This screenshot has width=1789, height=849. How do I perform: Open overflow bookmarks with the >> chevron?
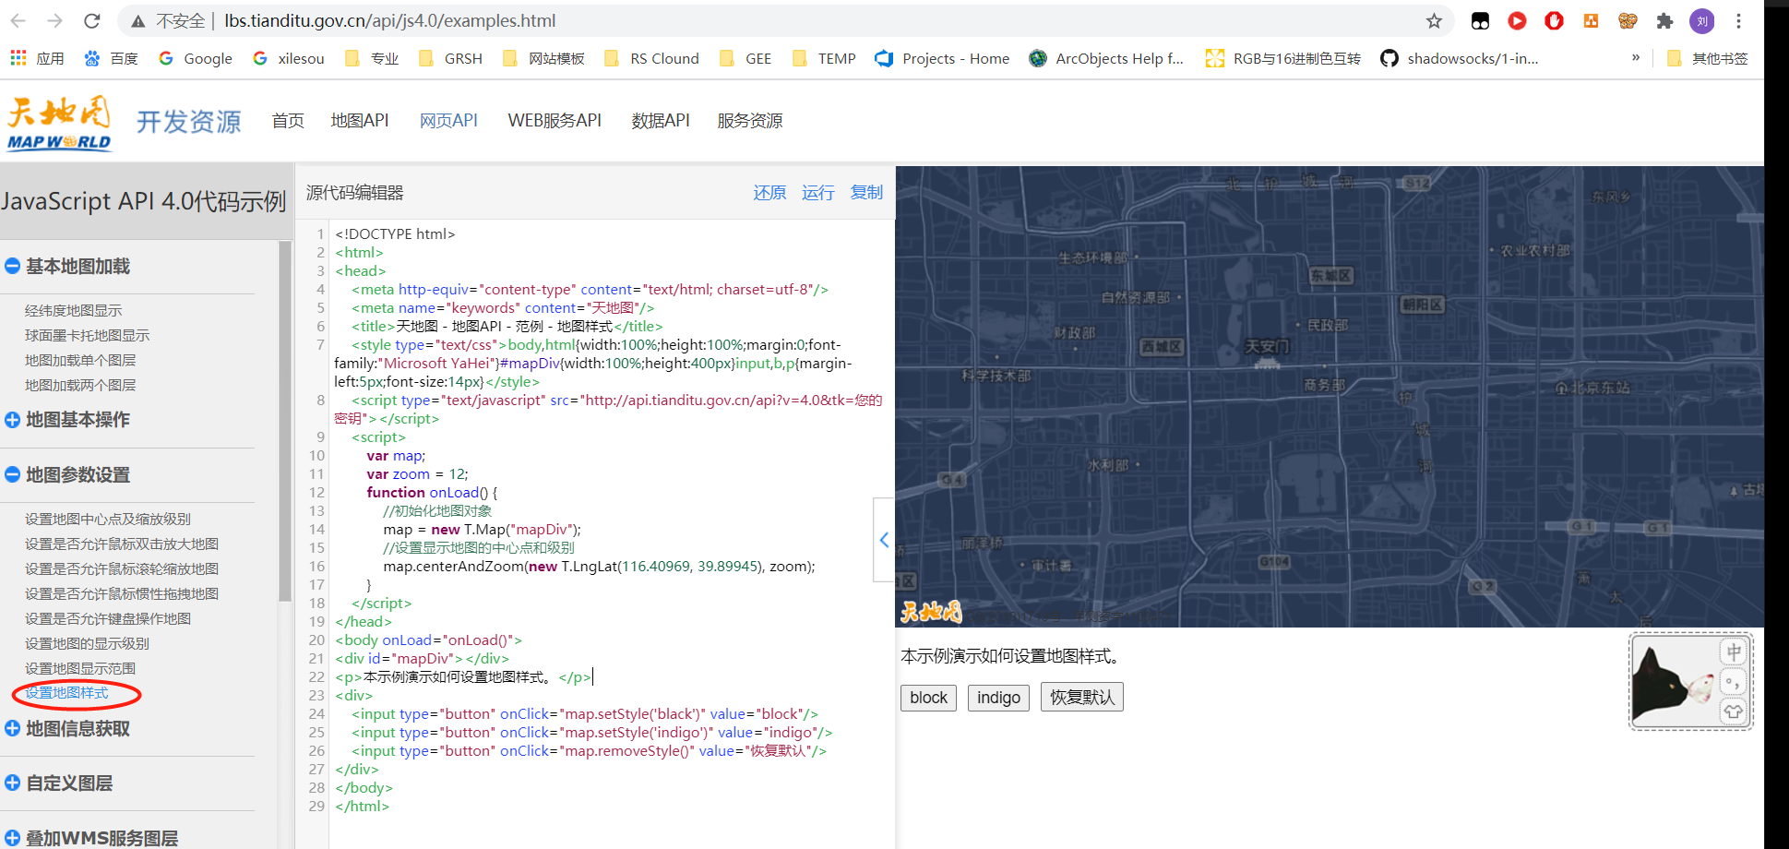click(1635, 57)
